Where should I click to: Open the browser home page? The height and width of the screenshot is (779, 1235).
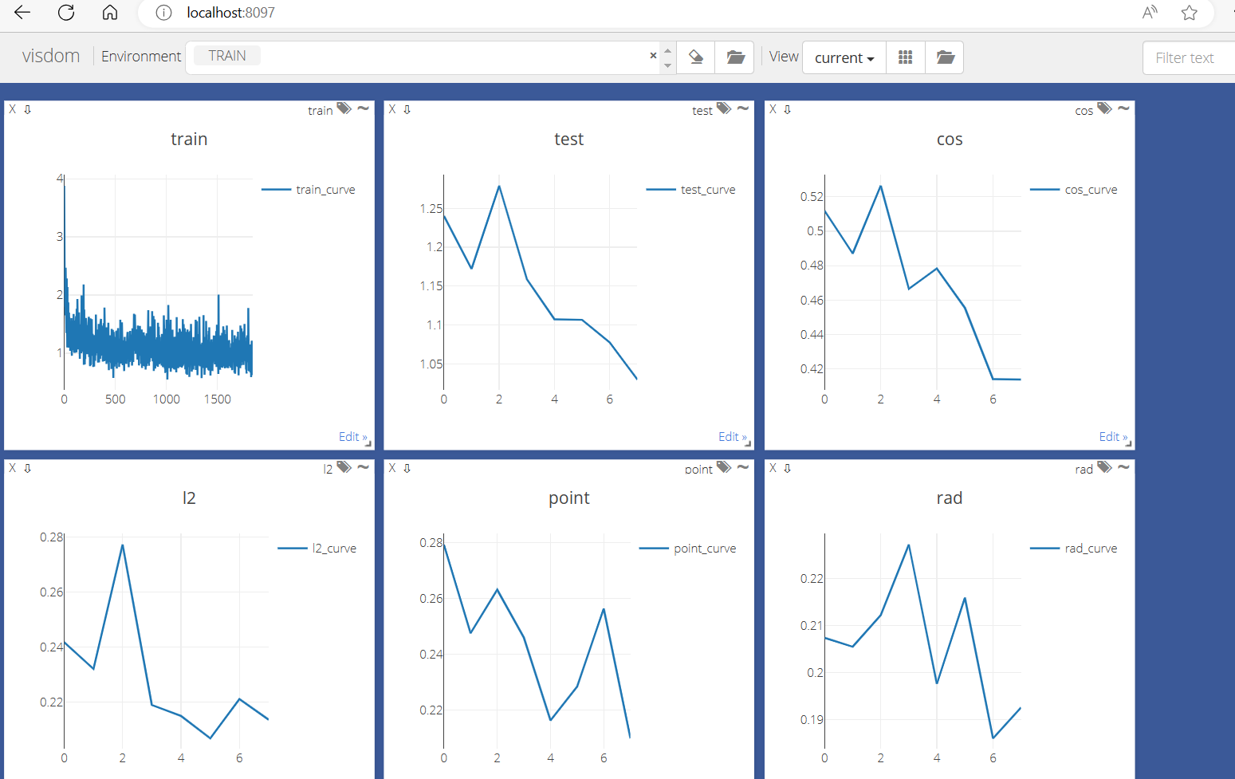pos(110,12)
